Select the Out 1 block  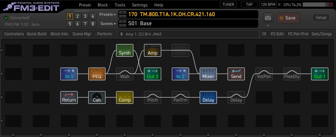point(320,74)
